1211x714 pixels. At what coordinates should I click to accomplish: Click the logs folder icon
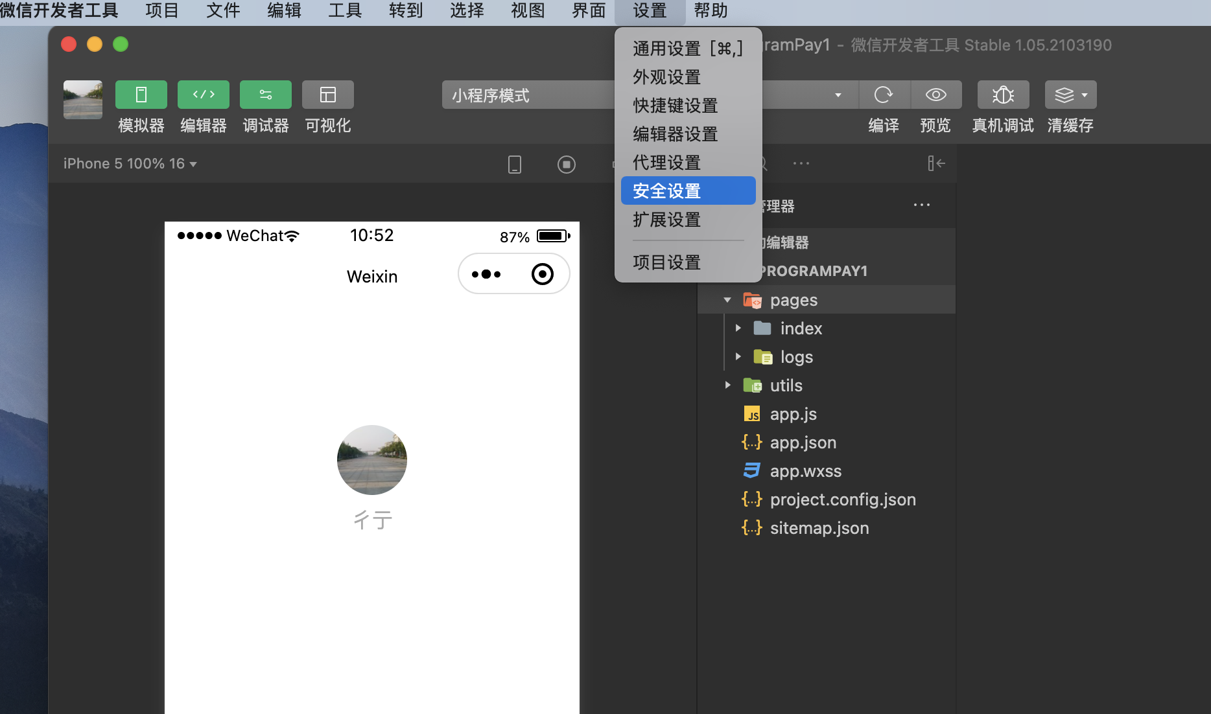tap(762, 357)
